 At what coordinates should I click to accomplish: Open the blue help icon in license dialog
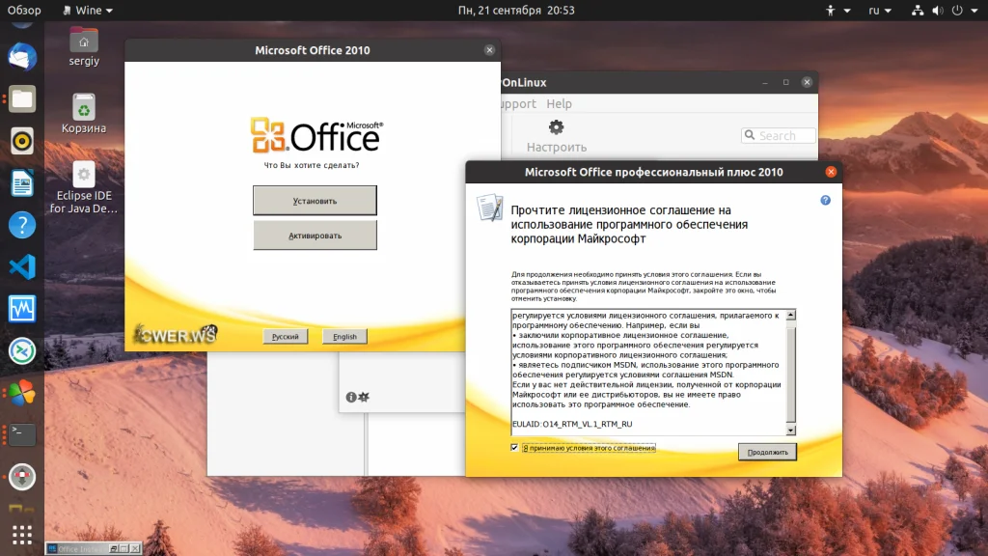(826, 201)
